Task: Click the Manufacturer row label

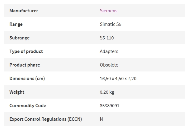Action: [24, 11]
